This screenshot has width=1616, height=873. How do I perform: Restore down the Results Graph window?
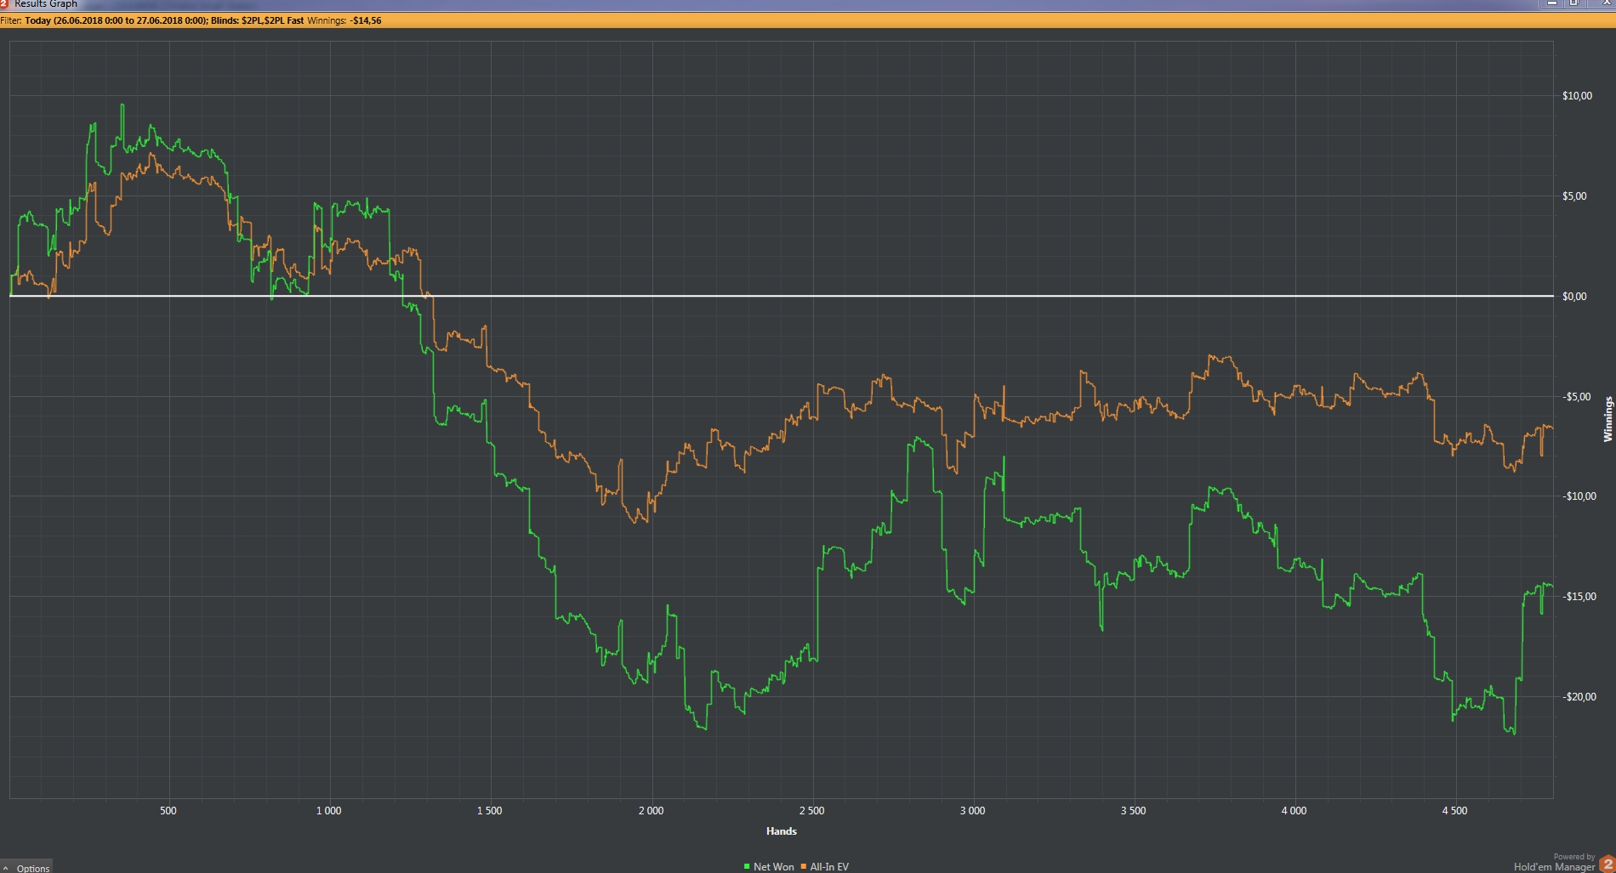tap(1574, 3)
